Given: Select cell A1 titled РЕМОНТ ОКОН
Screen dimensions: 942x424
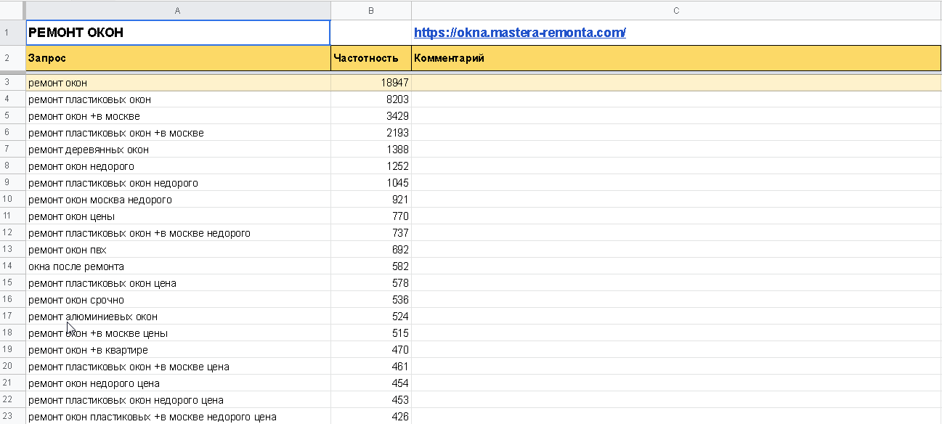Looking at the screenshot, I should (x=178, y=33).
